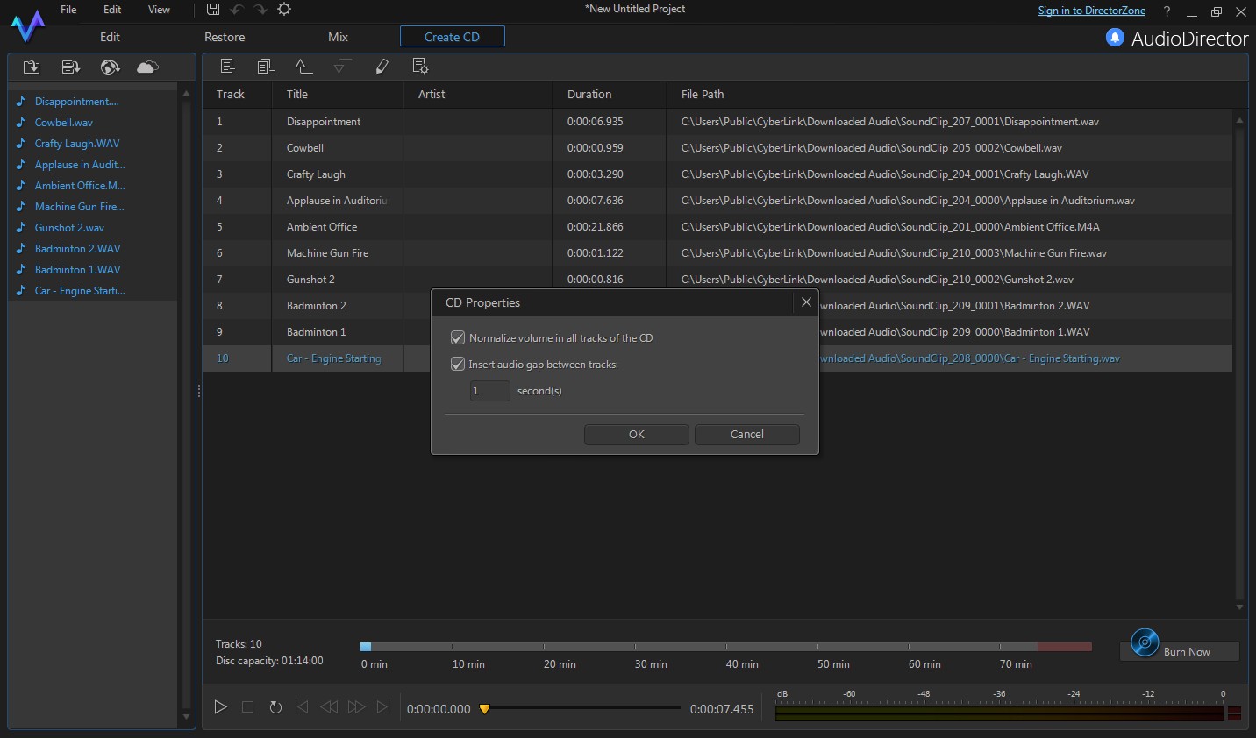
Task: Expand the File menu
Action: click(68, 10)
